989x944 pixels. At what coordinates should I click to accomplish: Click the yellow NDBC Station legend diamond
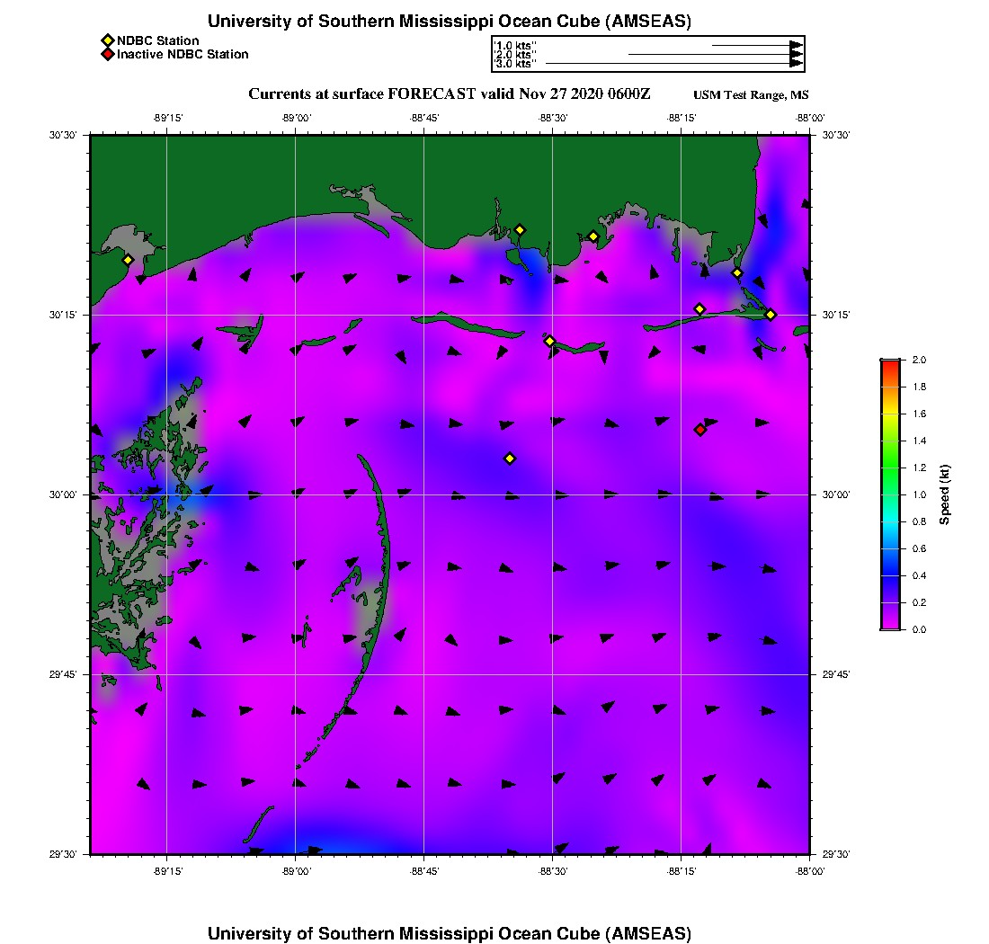tap(107, 40)
